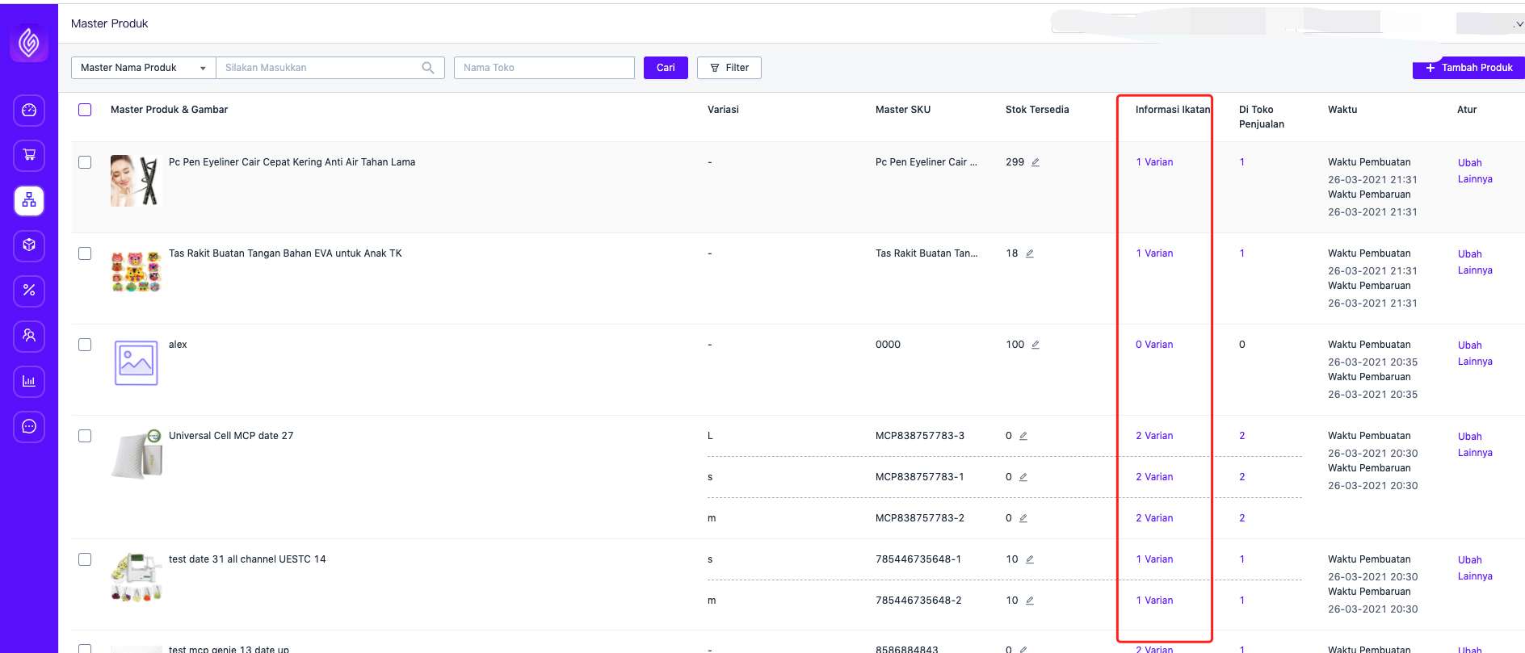Edit stock pencil for Tas Rakit row
1525x653 pixels.
pyautogui.click(x=1030, y=253)
